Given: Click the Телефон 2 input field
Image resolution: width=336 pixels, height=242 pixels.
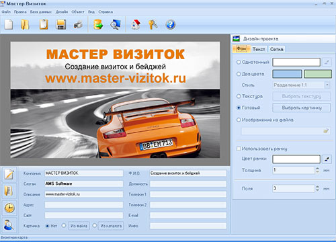Looking at the screenshot, I should pos(188,204).
